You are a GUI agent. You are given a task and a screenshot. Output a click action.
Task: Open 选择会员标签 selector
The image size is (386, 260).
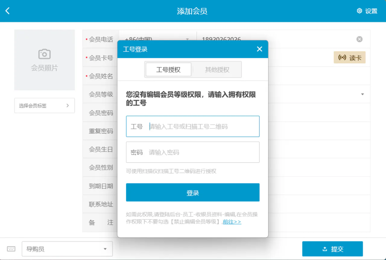click(44, 106)
